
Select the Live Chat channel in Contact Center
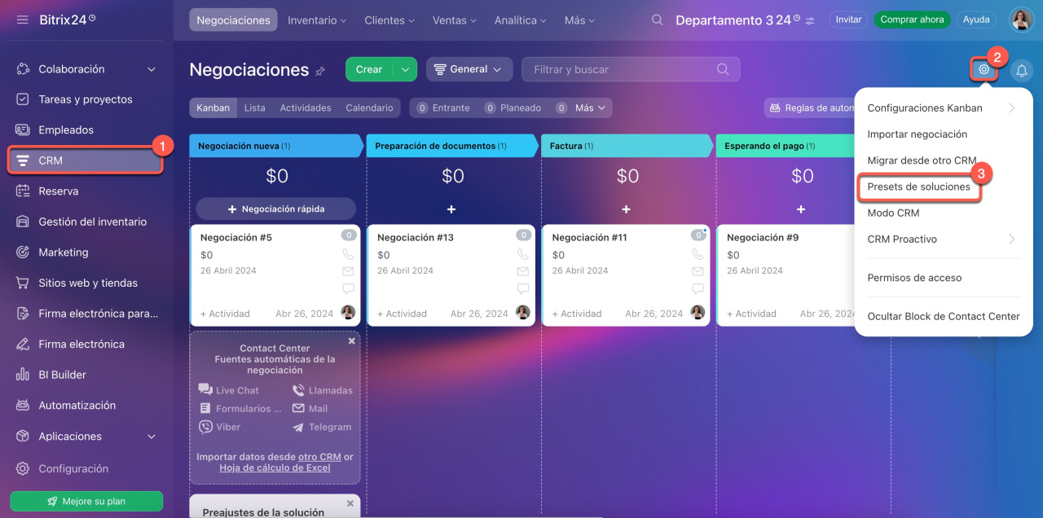tap(229, 390)
